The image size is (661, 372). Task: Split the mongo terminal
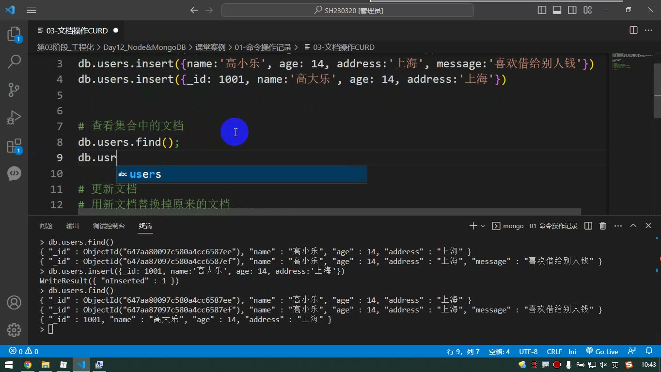(588, 226)
